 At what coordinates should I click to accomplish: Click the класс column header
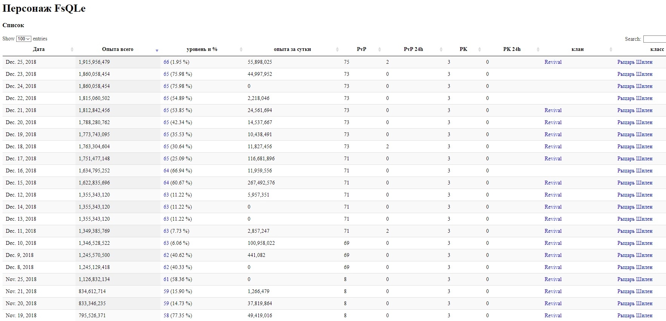click(x=657, y=49)
